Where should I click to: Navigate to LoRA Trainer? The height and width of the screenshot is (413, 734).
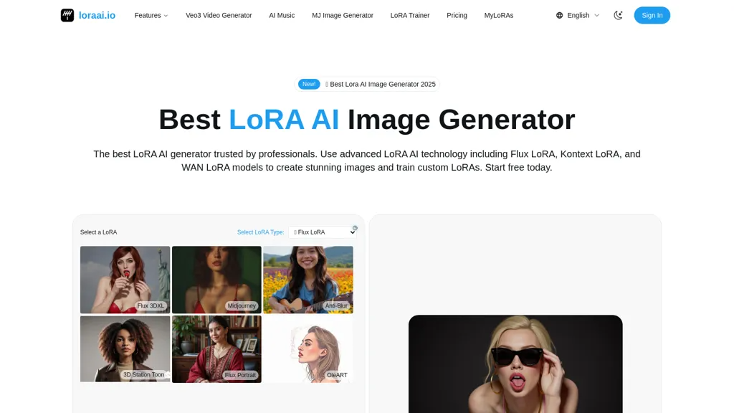[x=410, y=16]
